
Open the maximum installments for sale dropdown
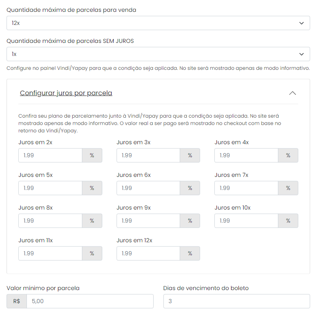pos(158,23)
